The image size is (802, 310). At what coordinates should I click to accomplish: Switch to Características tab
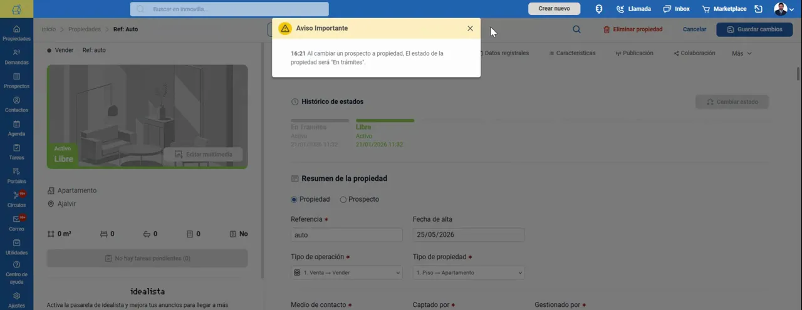572,53
